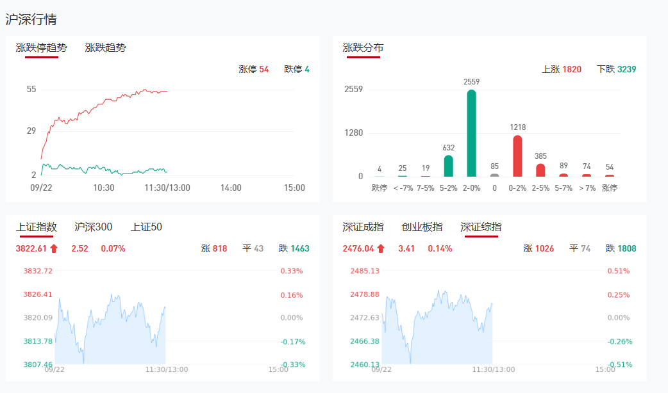Click the 涨停 54 legend label
668x393 pixels.
(x=253, y=69)
